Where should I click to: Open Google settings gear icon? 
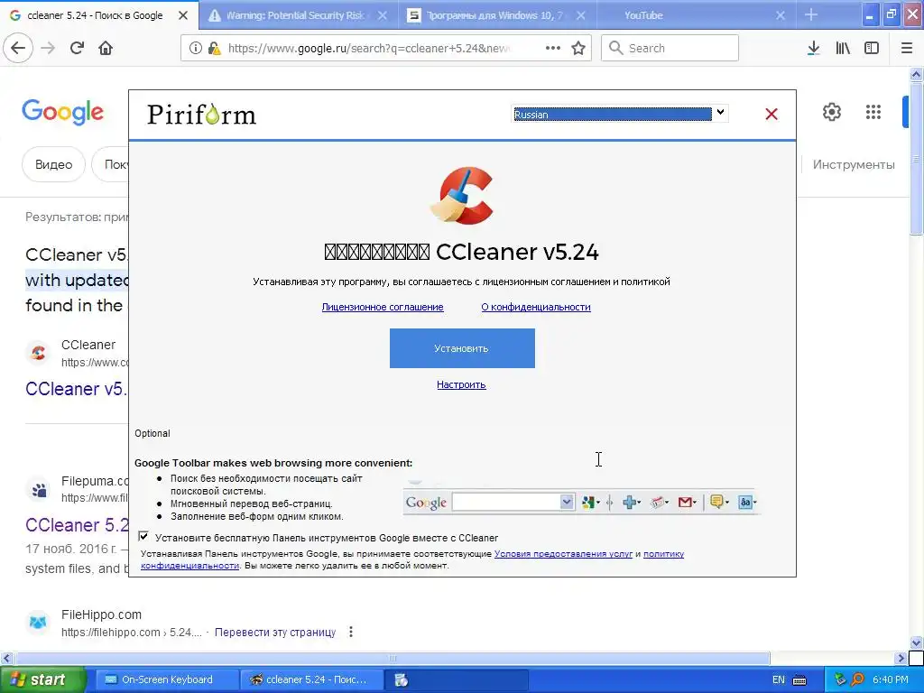(x=831, y=112)
